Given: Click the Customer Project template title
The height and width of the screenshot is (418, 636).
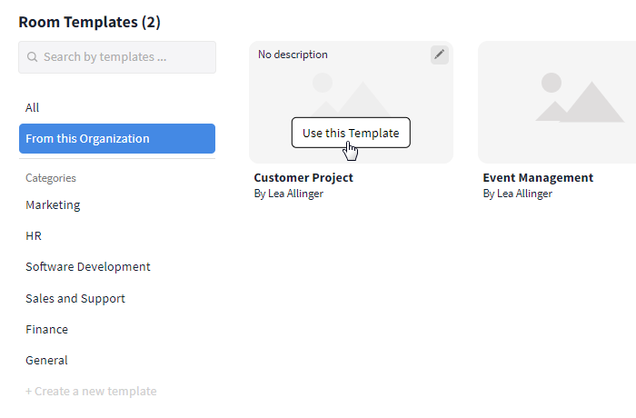Looking at the screenshot, I should coord(303,177).
